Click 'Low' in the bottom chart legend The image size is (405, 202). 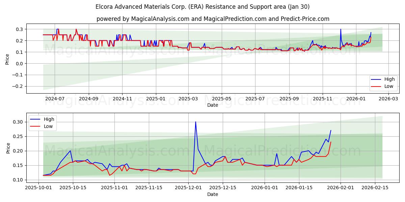[x=48, y=126]
